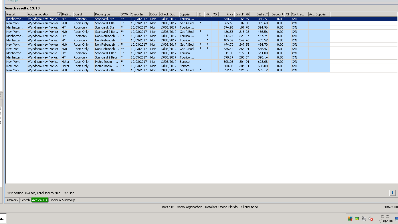Select the Incl.Fl.PP value 182.80
This screenshot has width=398, height=224.
244,23
